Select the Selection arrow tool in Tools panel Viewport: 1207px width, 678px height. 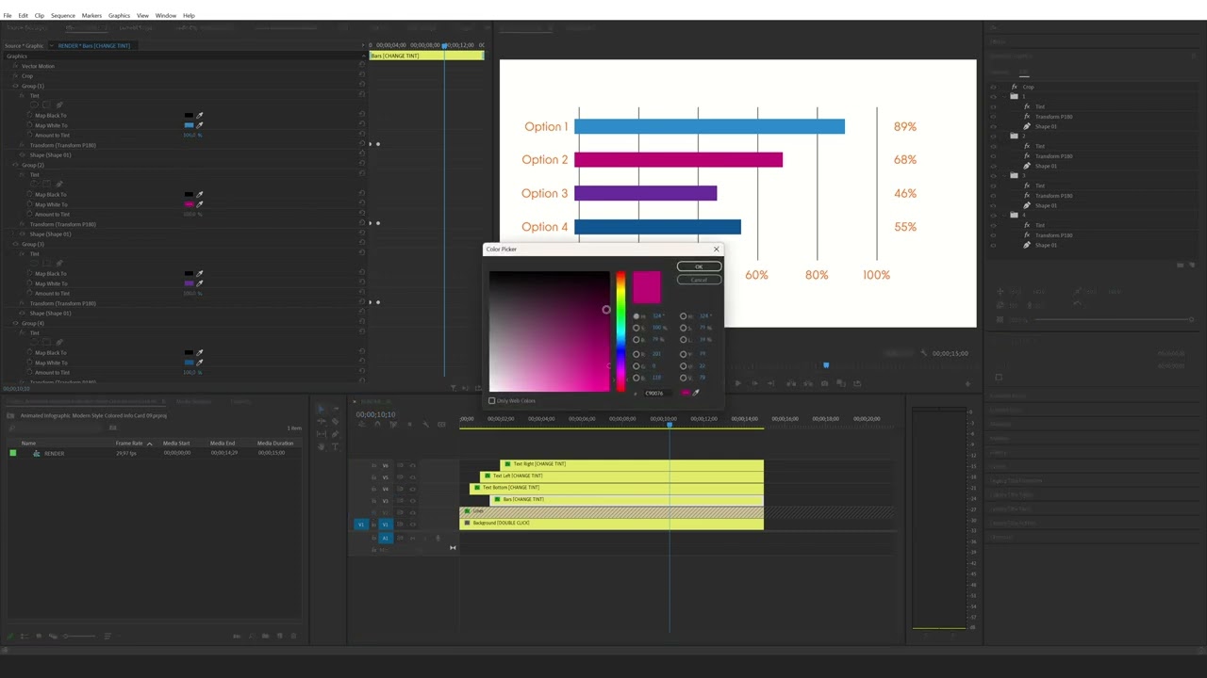click(321, 410)
